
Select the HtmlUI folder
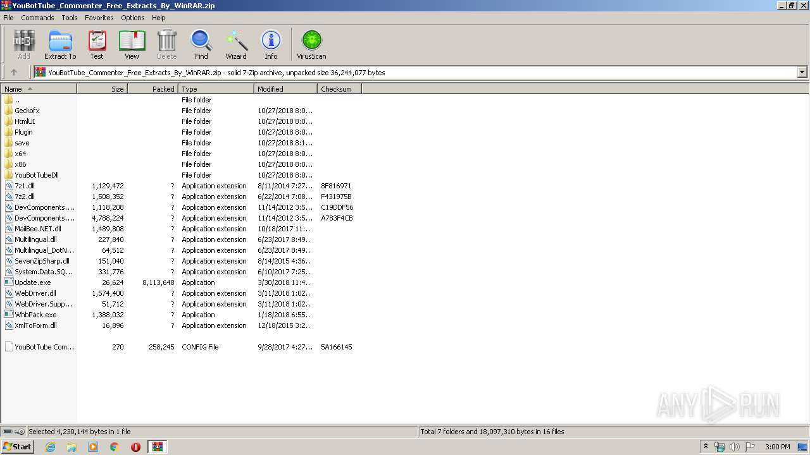click(x=20, y=121)
